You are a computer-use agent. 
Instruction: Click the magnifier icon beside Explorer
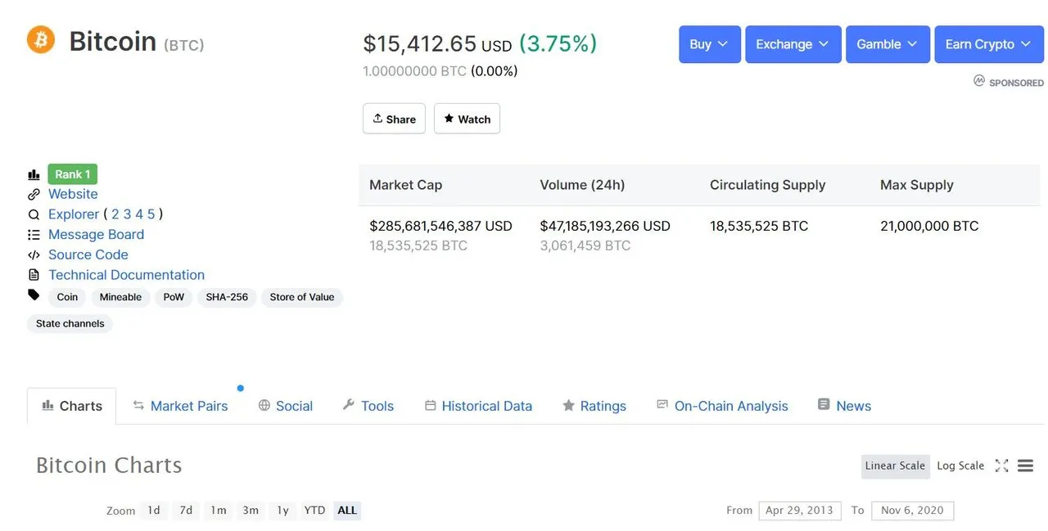[x=34, y=214]
